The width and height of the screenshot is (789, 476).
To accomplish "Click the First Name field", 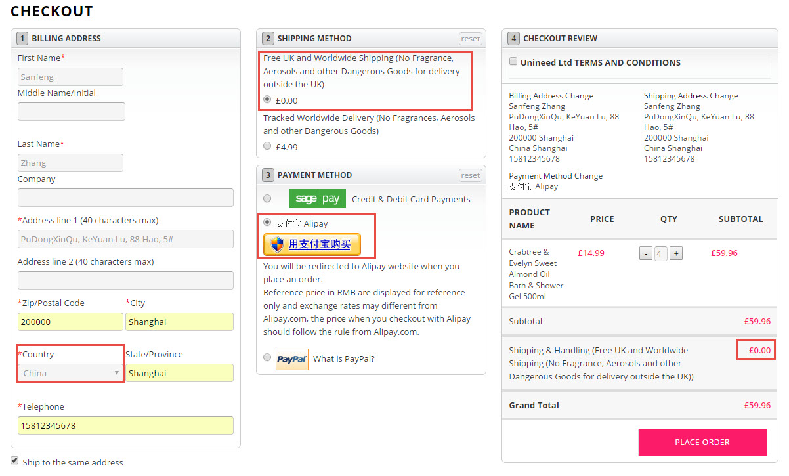I will point(71,77).
